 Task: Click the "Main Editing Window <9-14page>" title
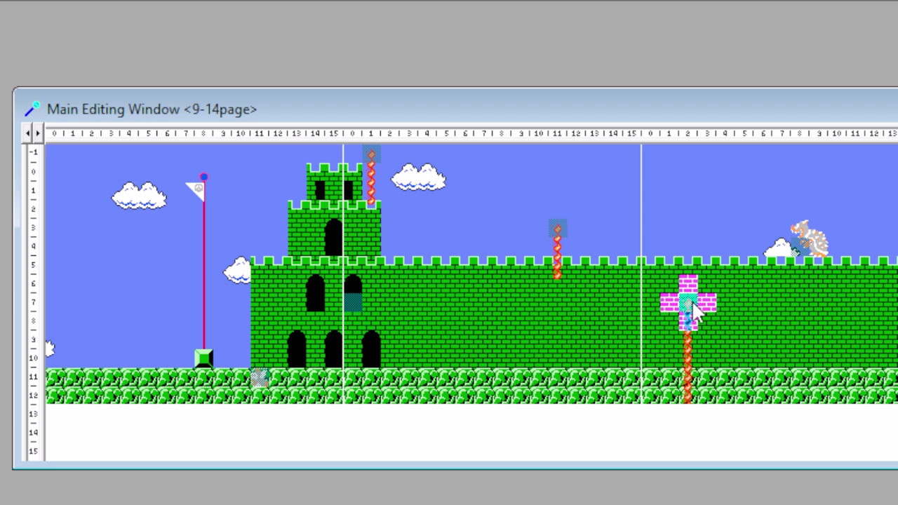pos(152,109)
